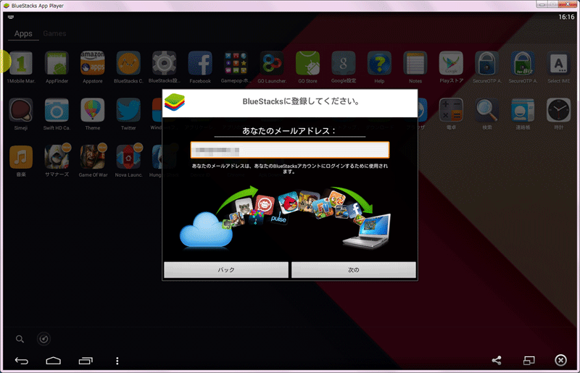Image resolution: width=580 pixels, height=373 pixels.
Task: Open BlueStacks settings gear app
Action: coord(165,64)
